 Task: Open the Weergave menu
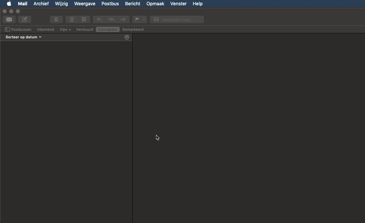(x=85, y=4)
